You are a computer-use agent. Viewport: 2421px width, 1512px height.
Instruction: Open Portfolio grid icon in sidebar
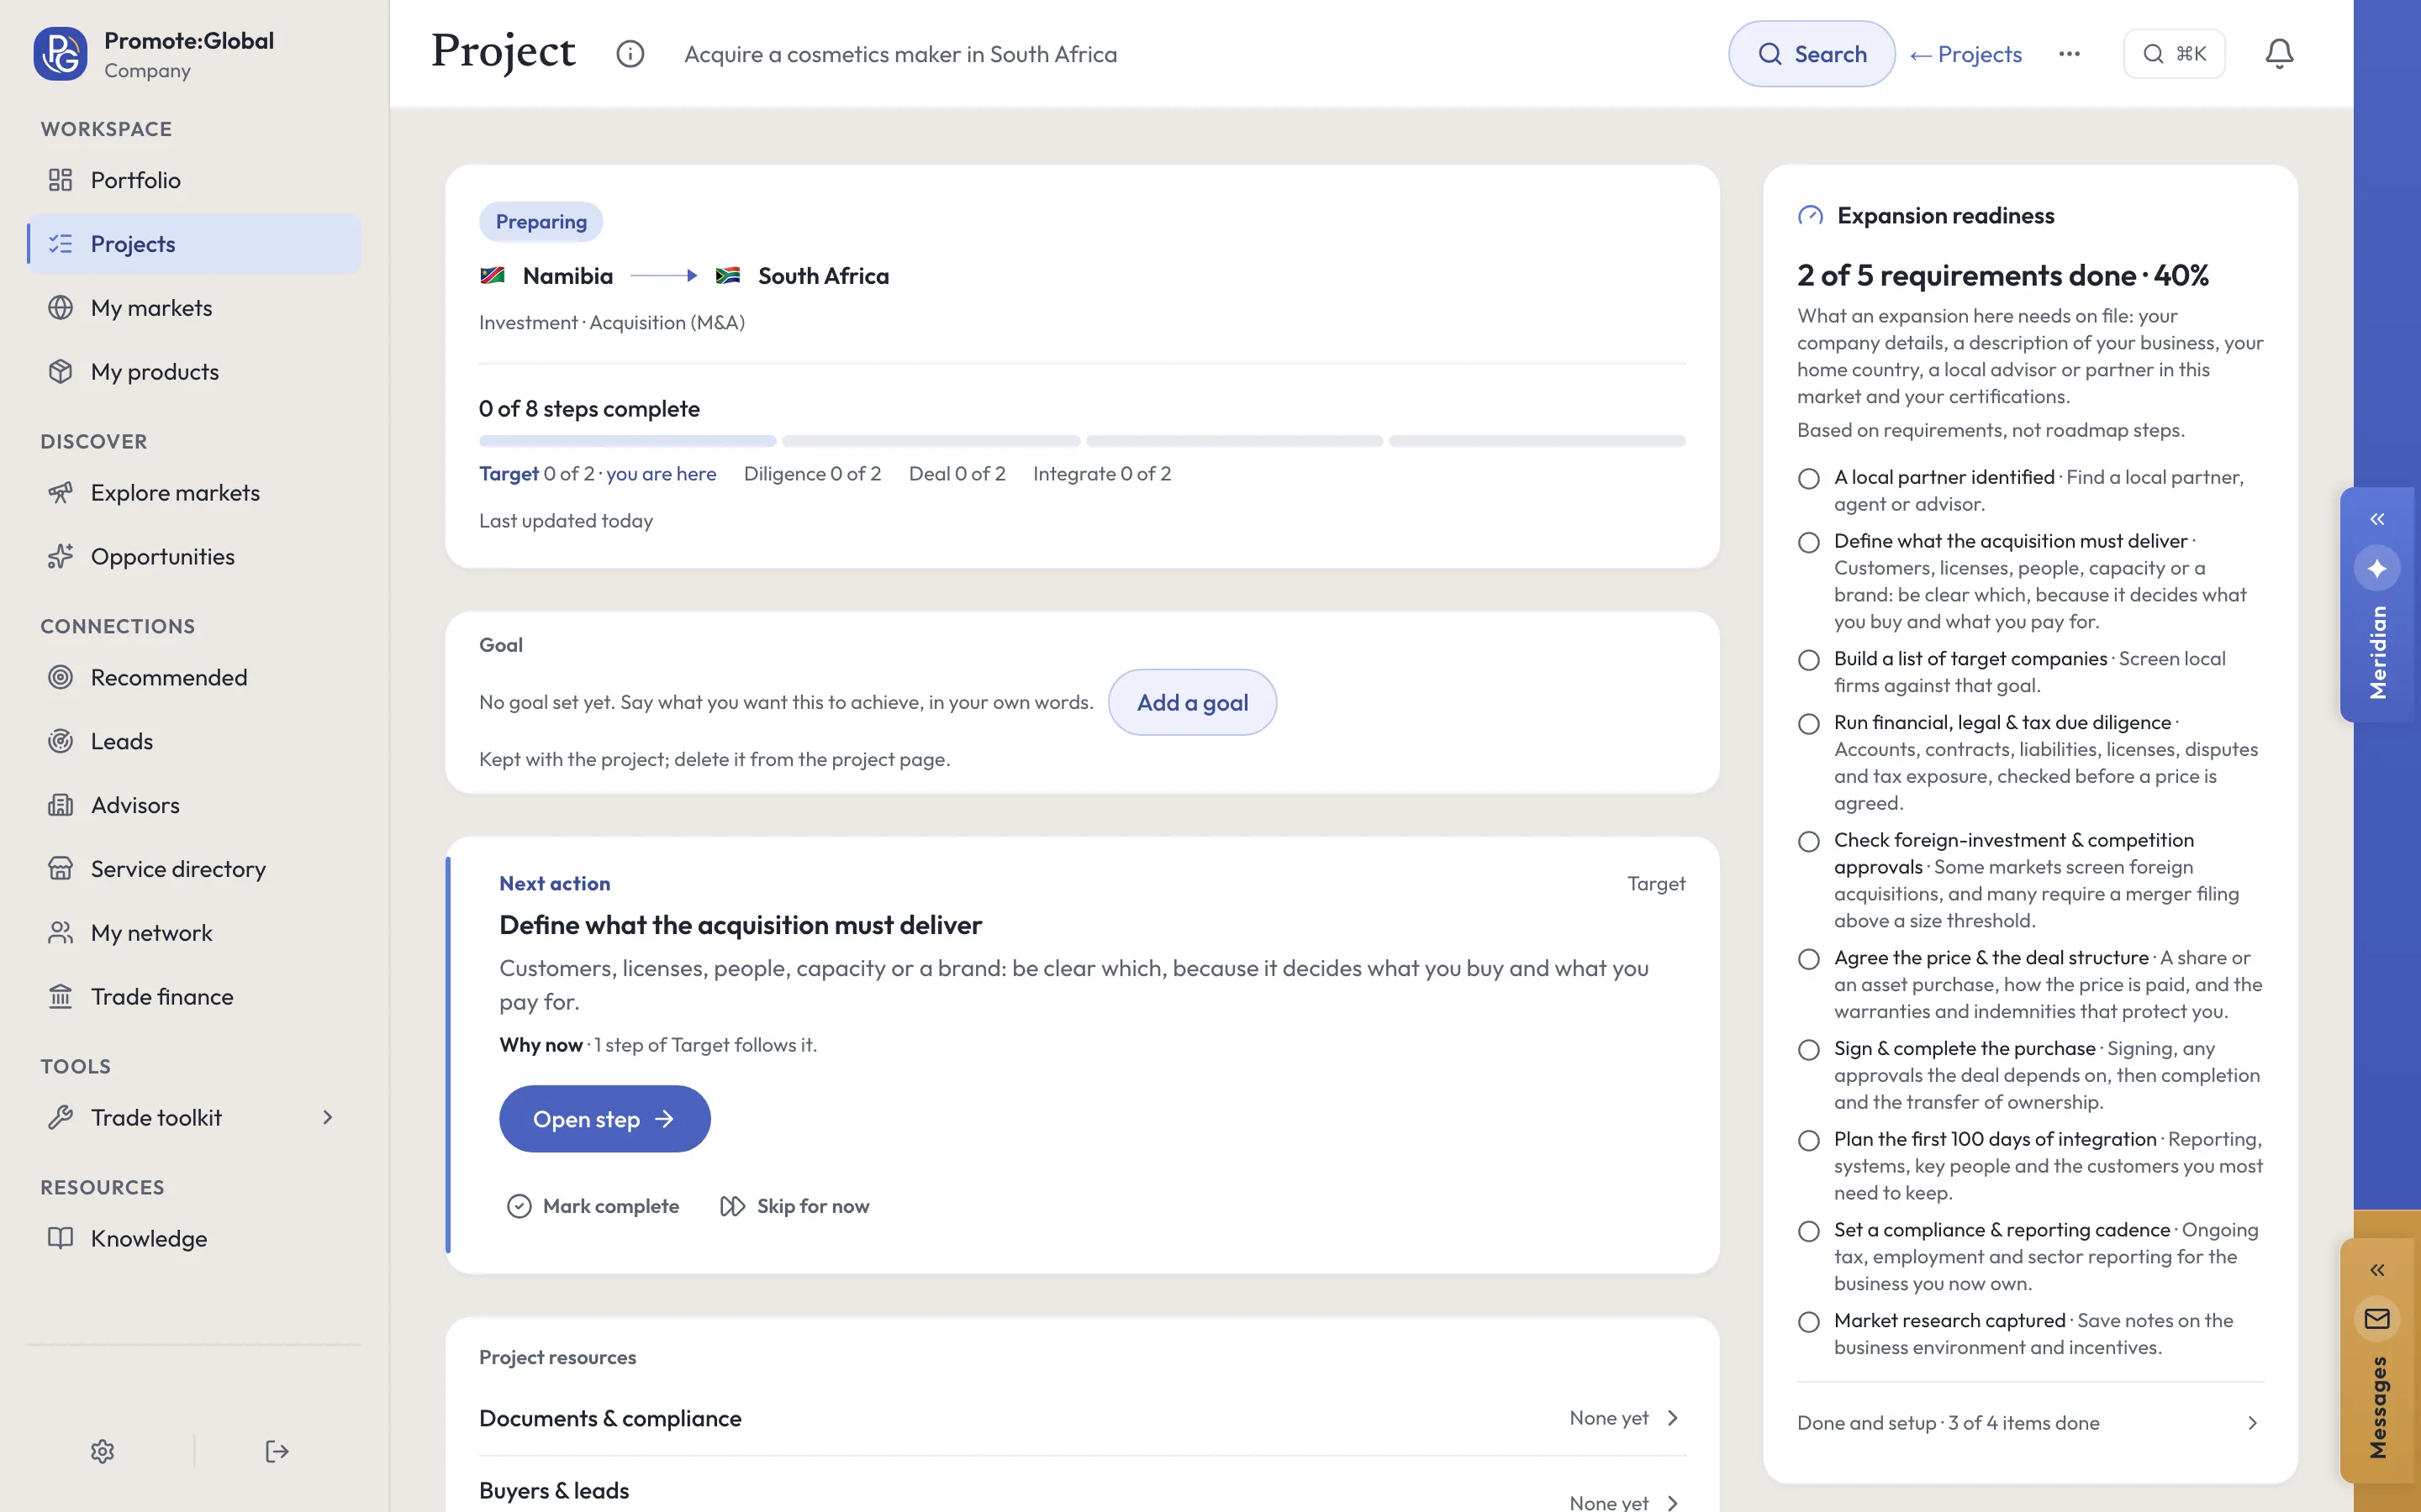click(x=61, y=180)
